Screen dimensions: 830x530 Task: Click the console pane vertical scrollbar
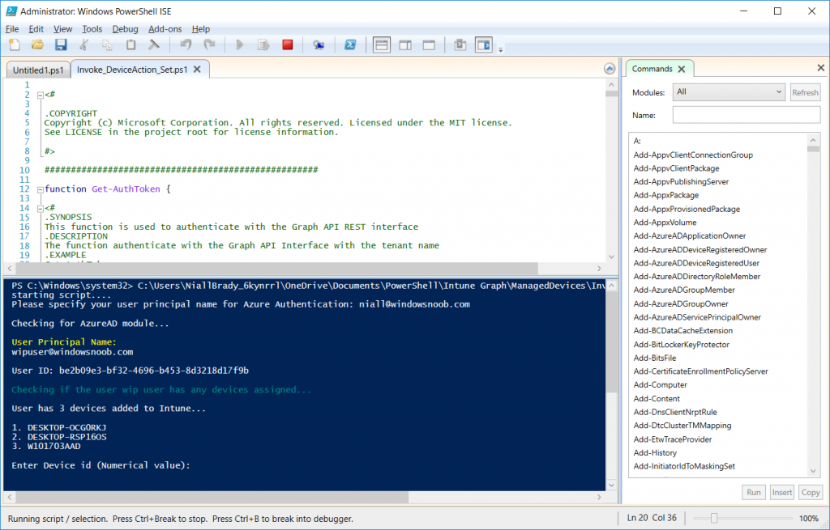click(611, 343)
